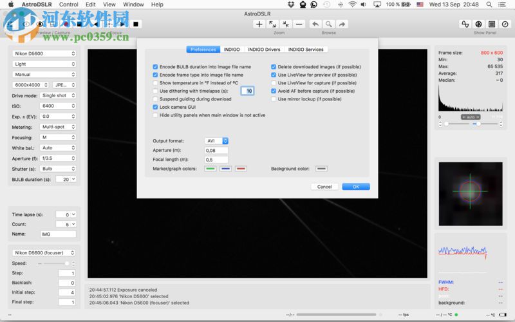Screen dimensions: 515x322
Task: Open the Nikon D5600 (focuser) dropdown
Action: (44, 252)
